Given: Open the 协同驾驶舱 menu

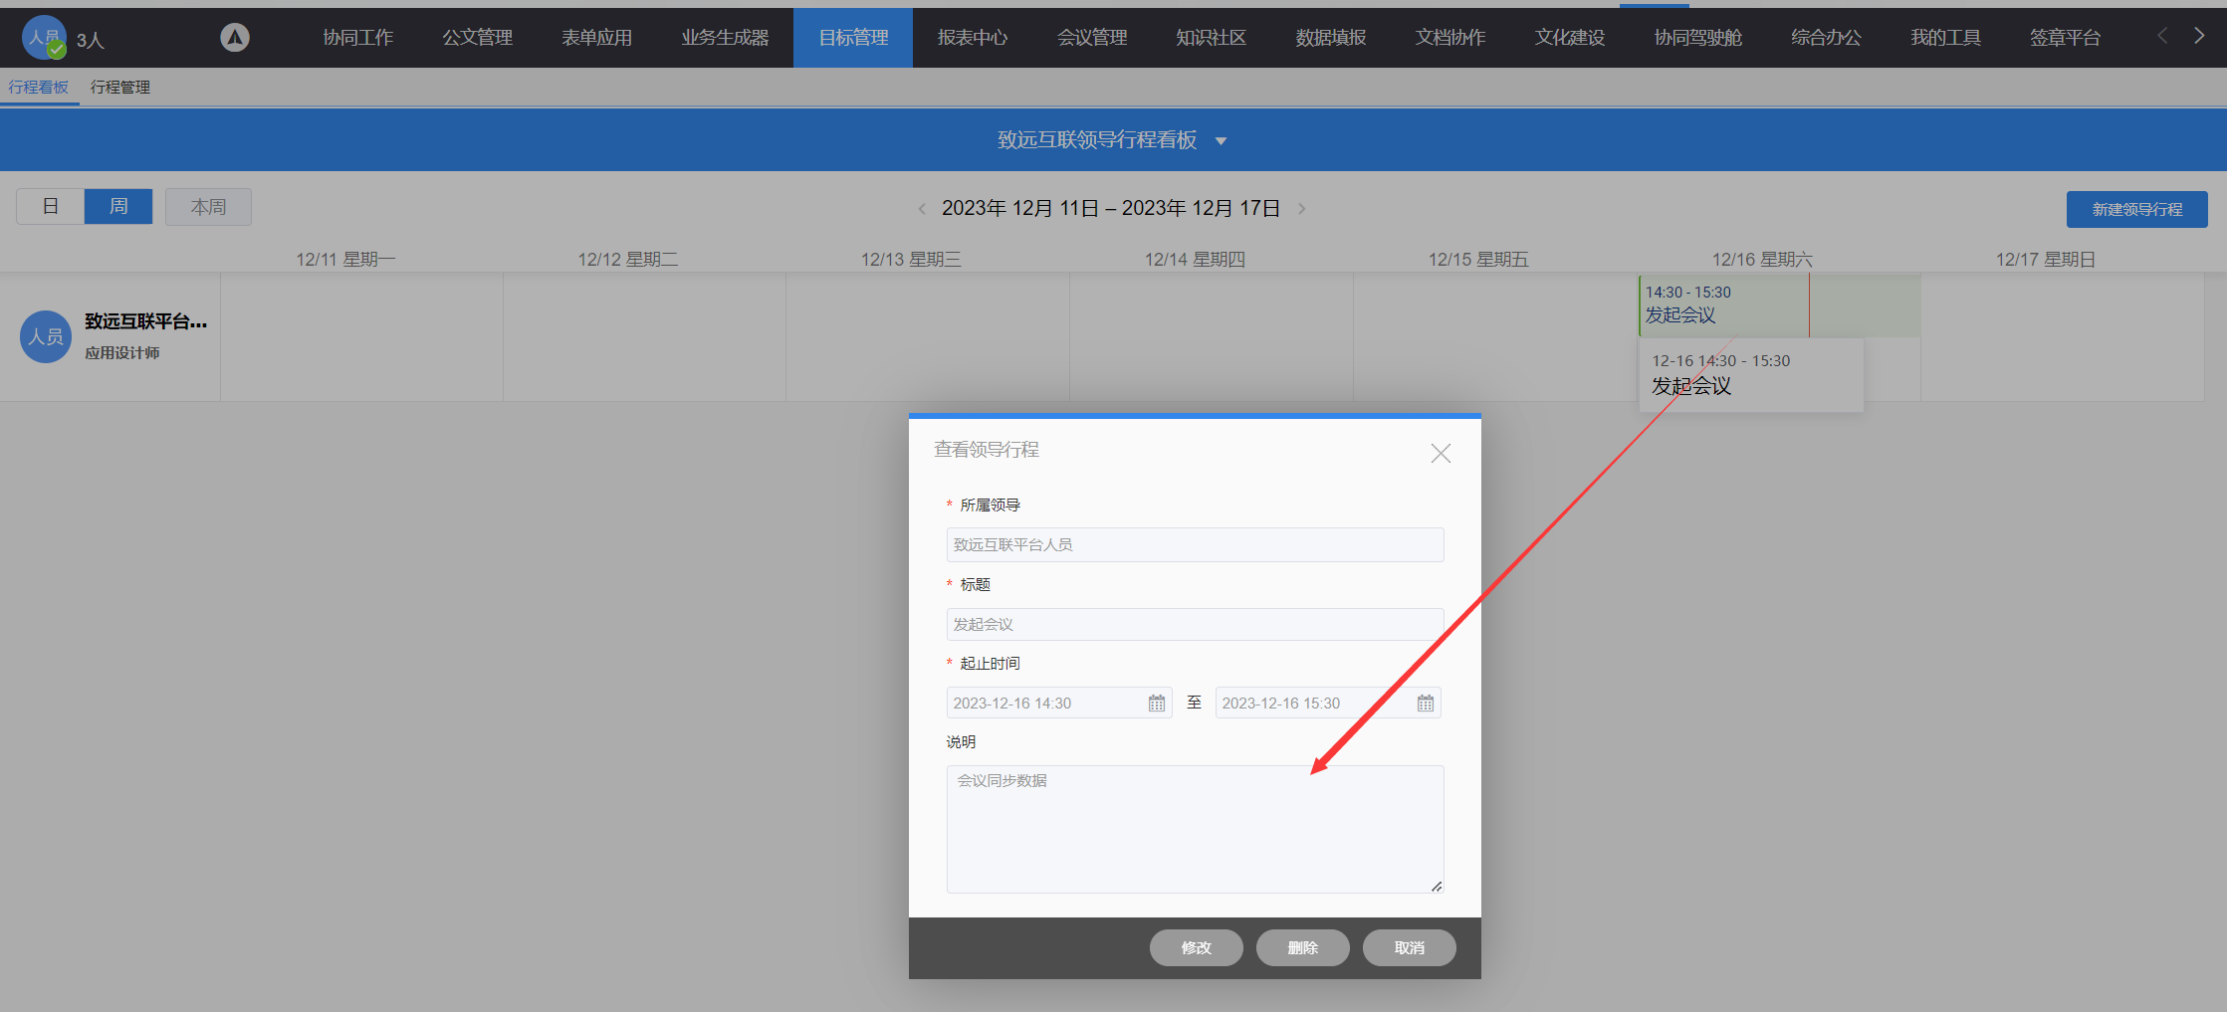Looking at the screenshot, I should 1698,38.
